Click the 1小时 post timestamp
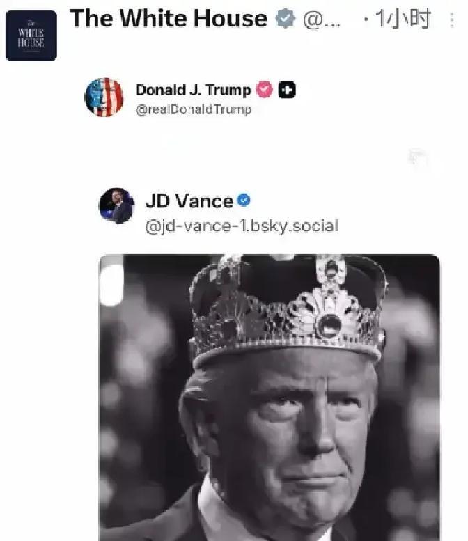The width and height of the screenshot is (468, 541). (x=403, y=19)
